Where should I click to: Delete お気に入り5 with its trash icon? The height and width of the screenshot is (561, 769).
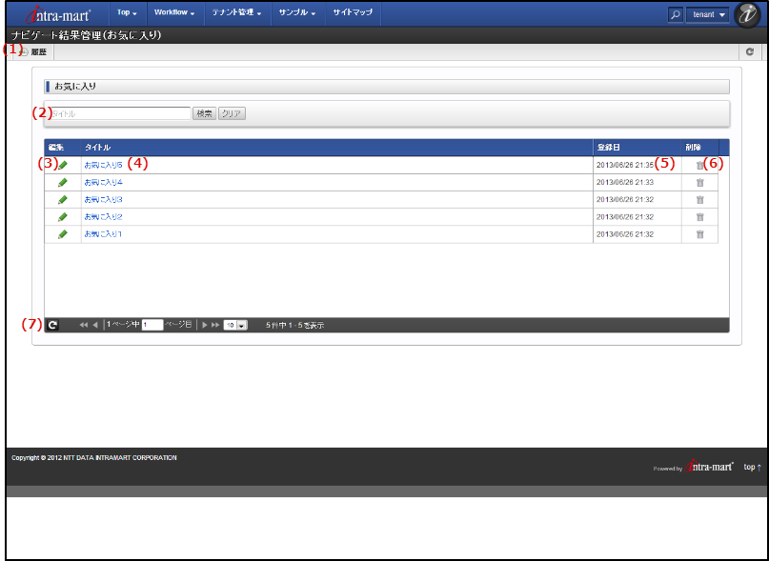(x=699, y=166)
